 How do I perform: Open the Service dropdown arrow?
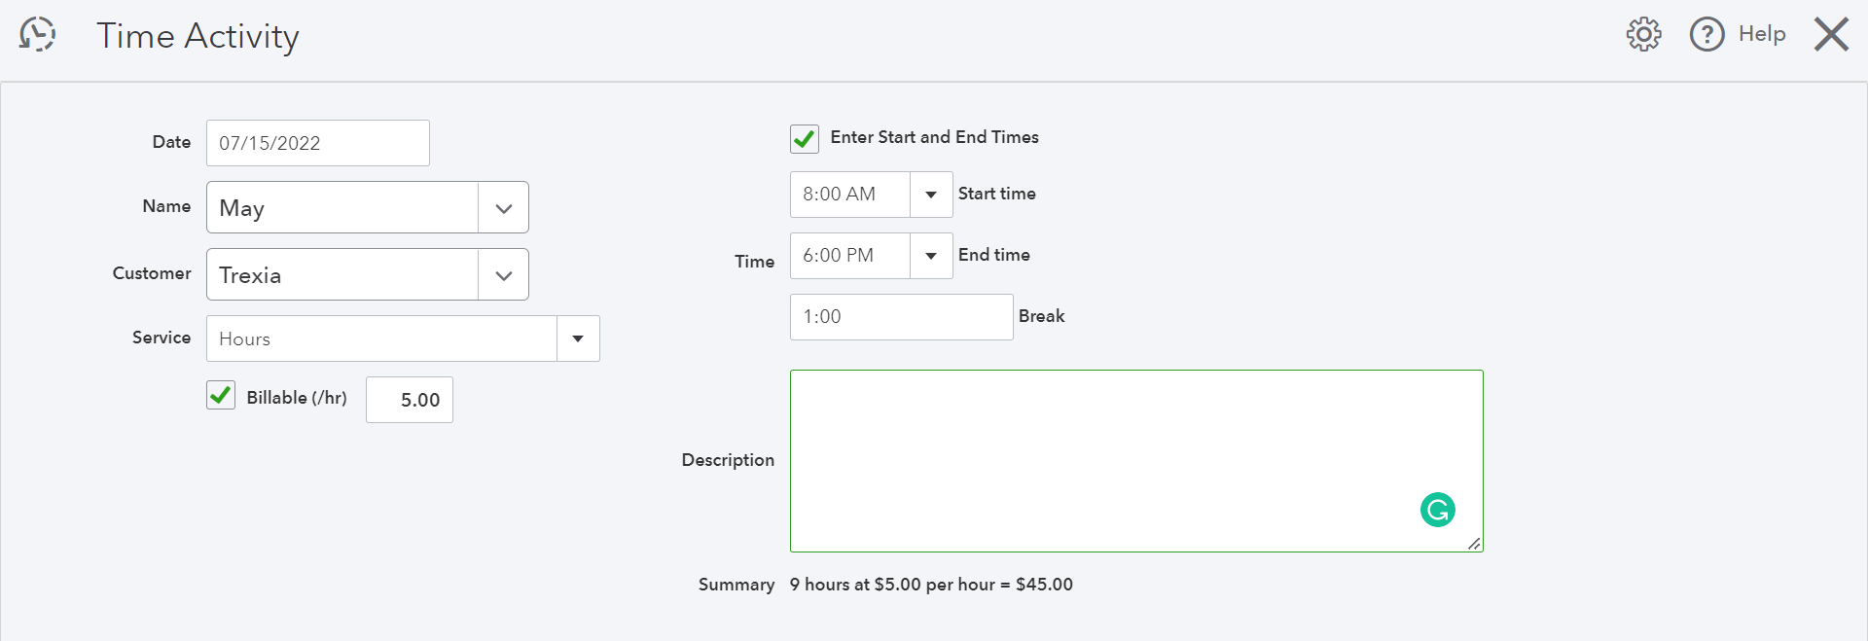(x=578, y=338)
